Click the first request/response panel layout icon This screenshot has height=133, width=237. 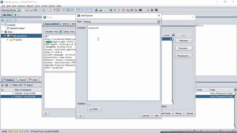point(78,10)
